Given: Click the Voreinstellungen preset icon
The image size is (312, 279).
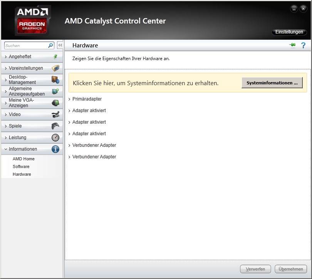Looking at the screenshot, I should point(55,68).
